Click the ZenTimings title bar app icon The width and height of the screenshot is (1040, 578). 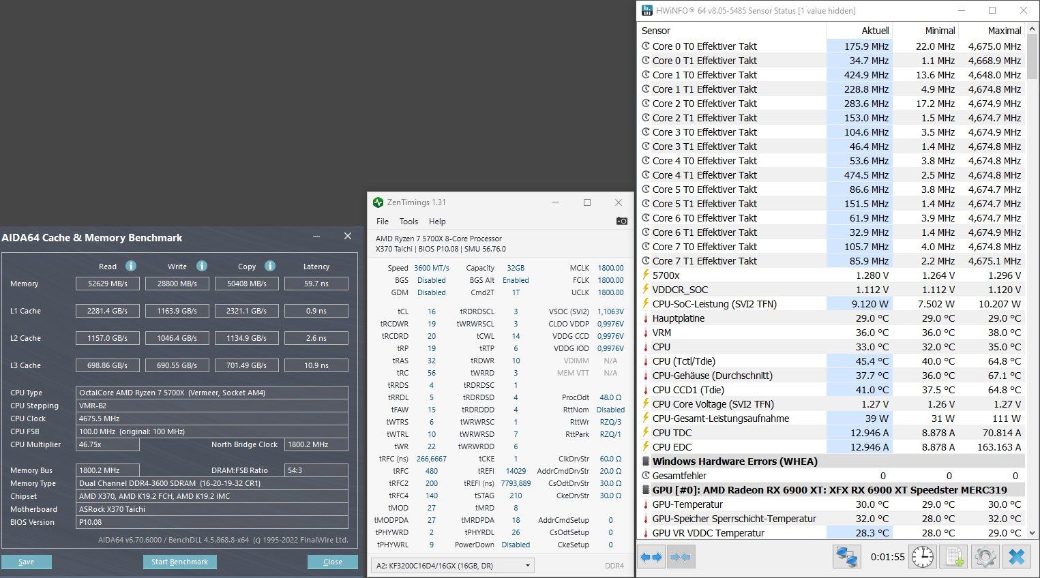(378, 202)
